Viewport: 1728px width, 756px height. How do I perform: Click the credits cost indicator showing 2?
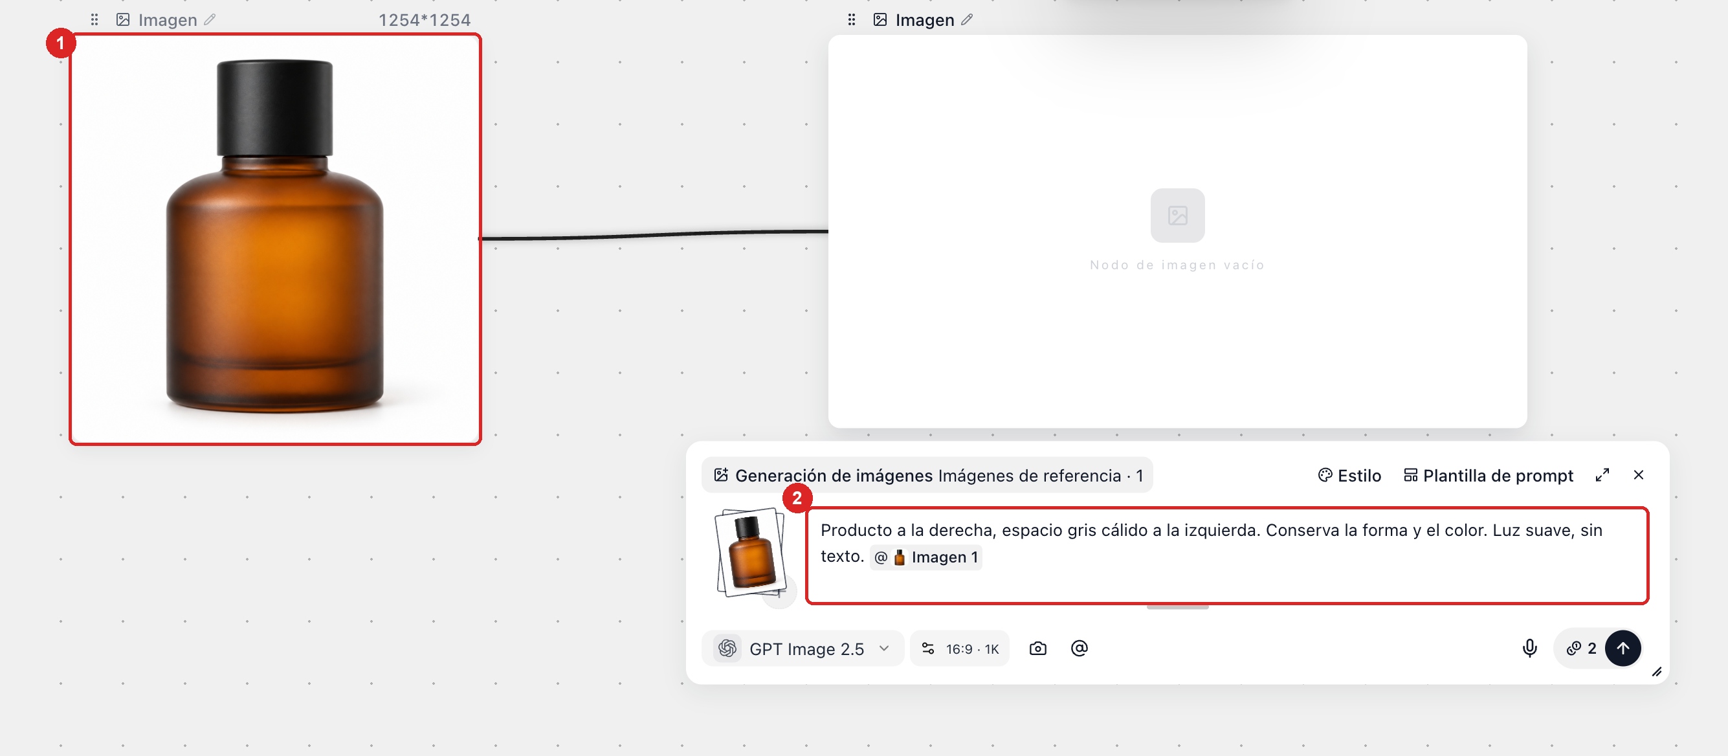[x=1581, y=648]
